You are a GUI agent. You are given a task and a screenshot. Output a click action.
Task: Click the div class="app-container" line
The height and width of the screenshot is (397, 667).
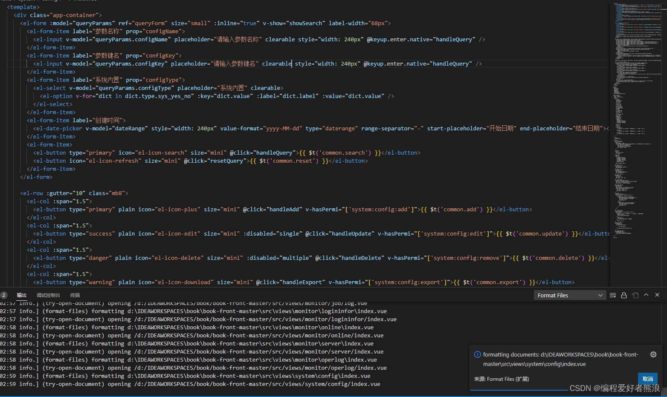point(58,15)
